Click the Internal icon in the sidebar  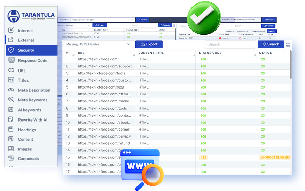pyautogui.click(x=11, y=30)
